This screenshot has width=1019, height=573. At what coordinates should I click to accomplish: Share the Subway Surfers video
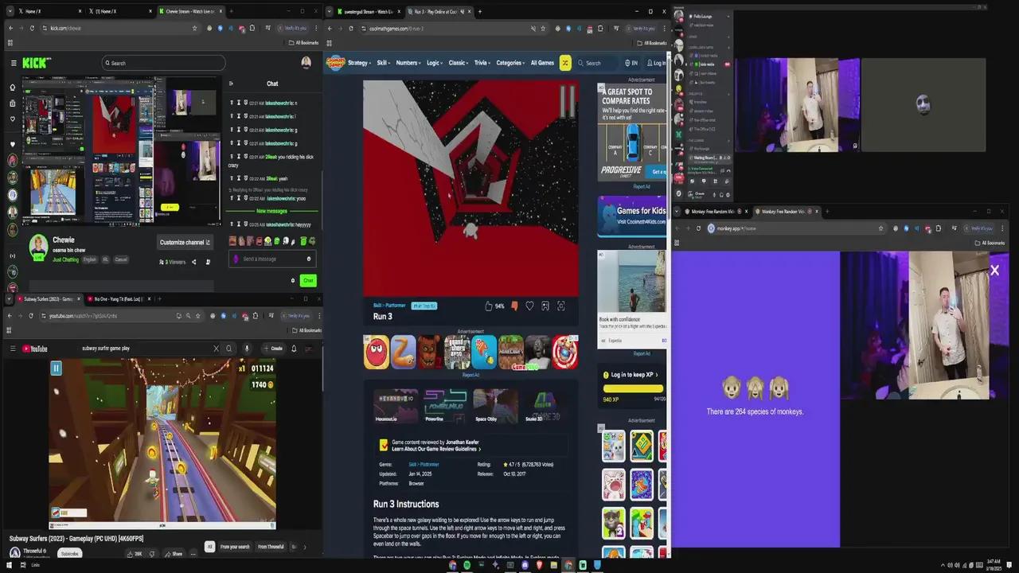tap(174, 554)
